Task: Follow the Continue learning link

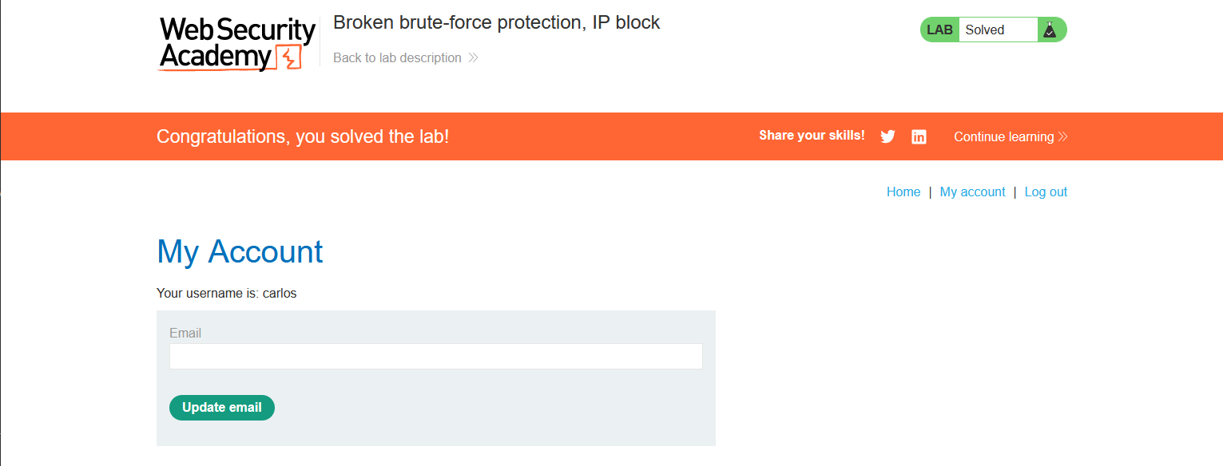Action: [1003, 136]
